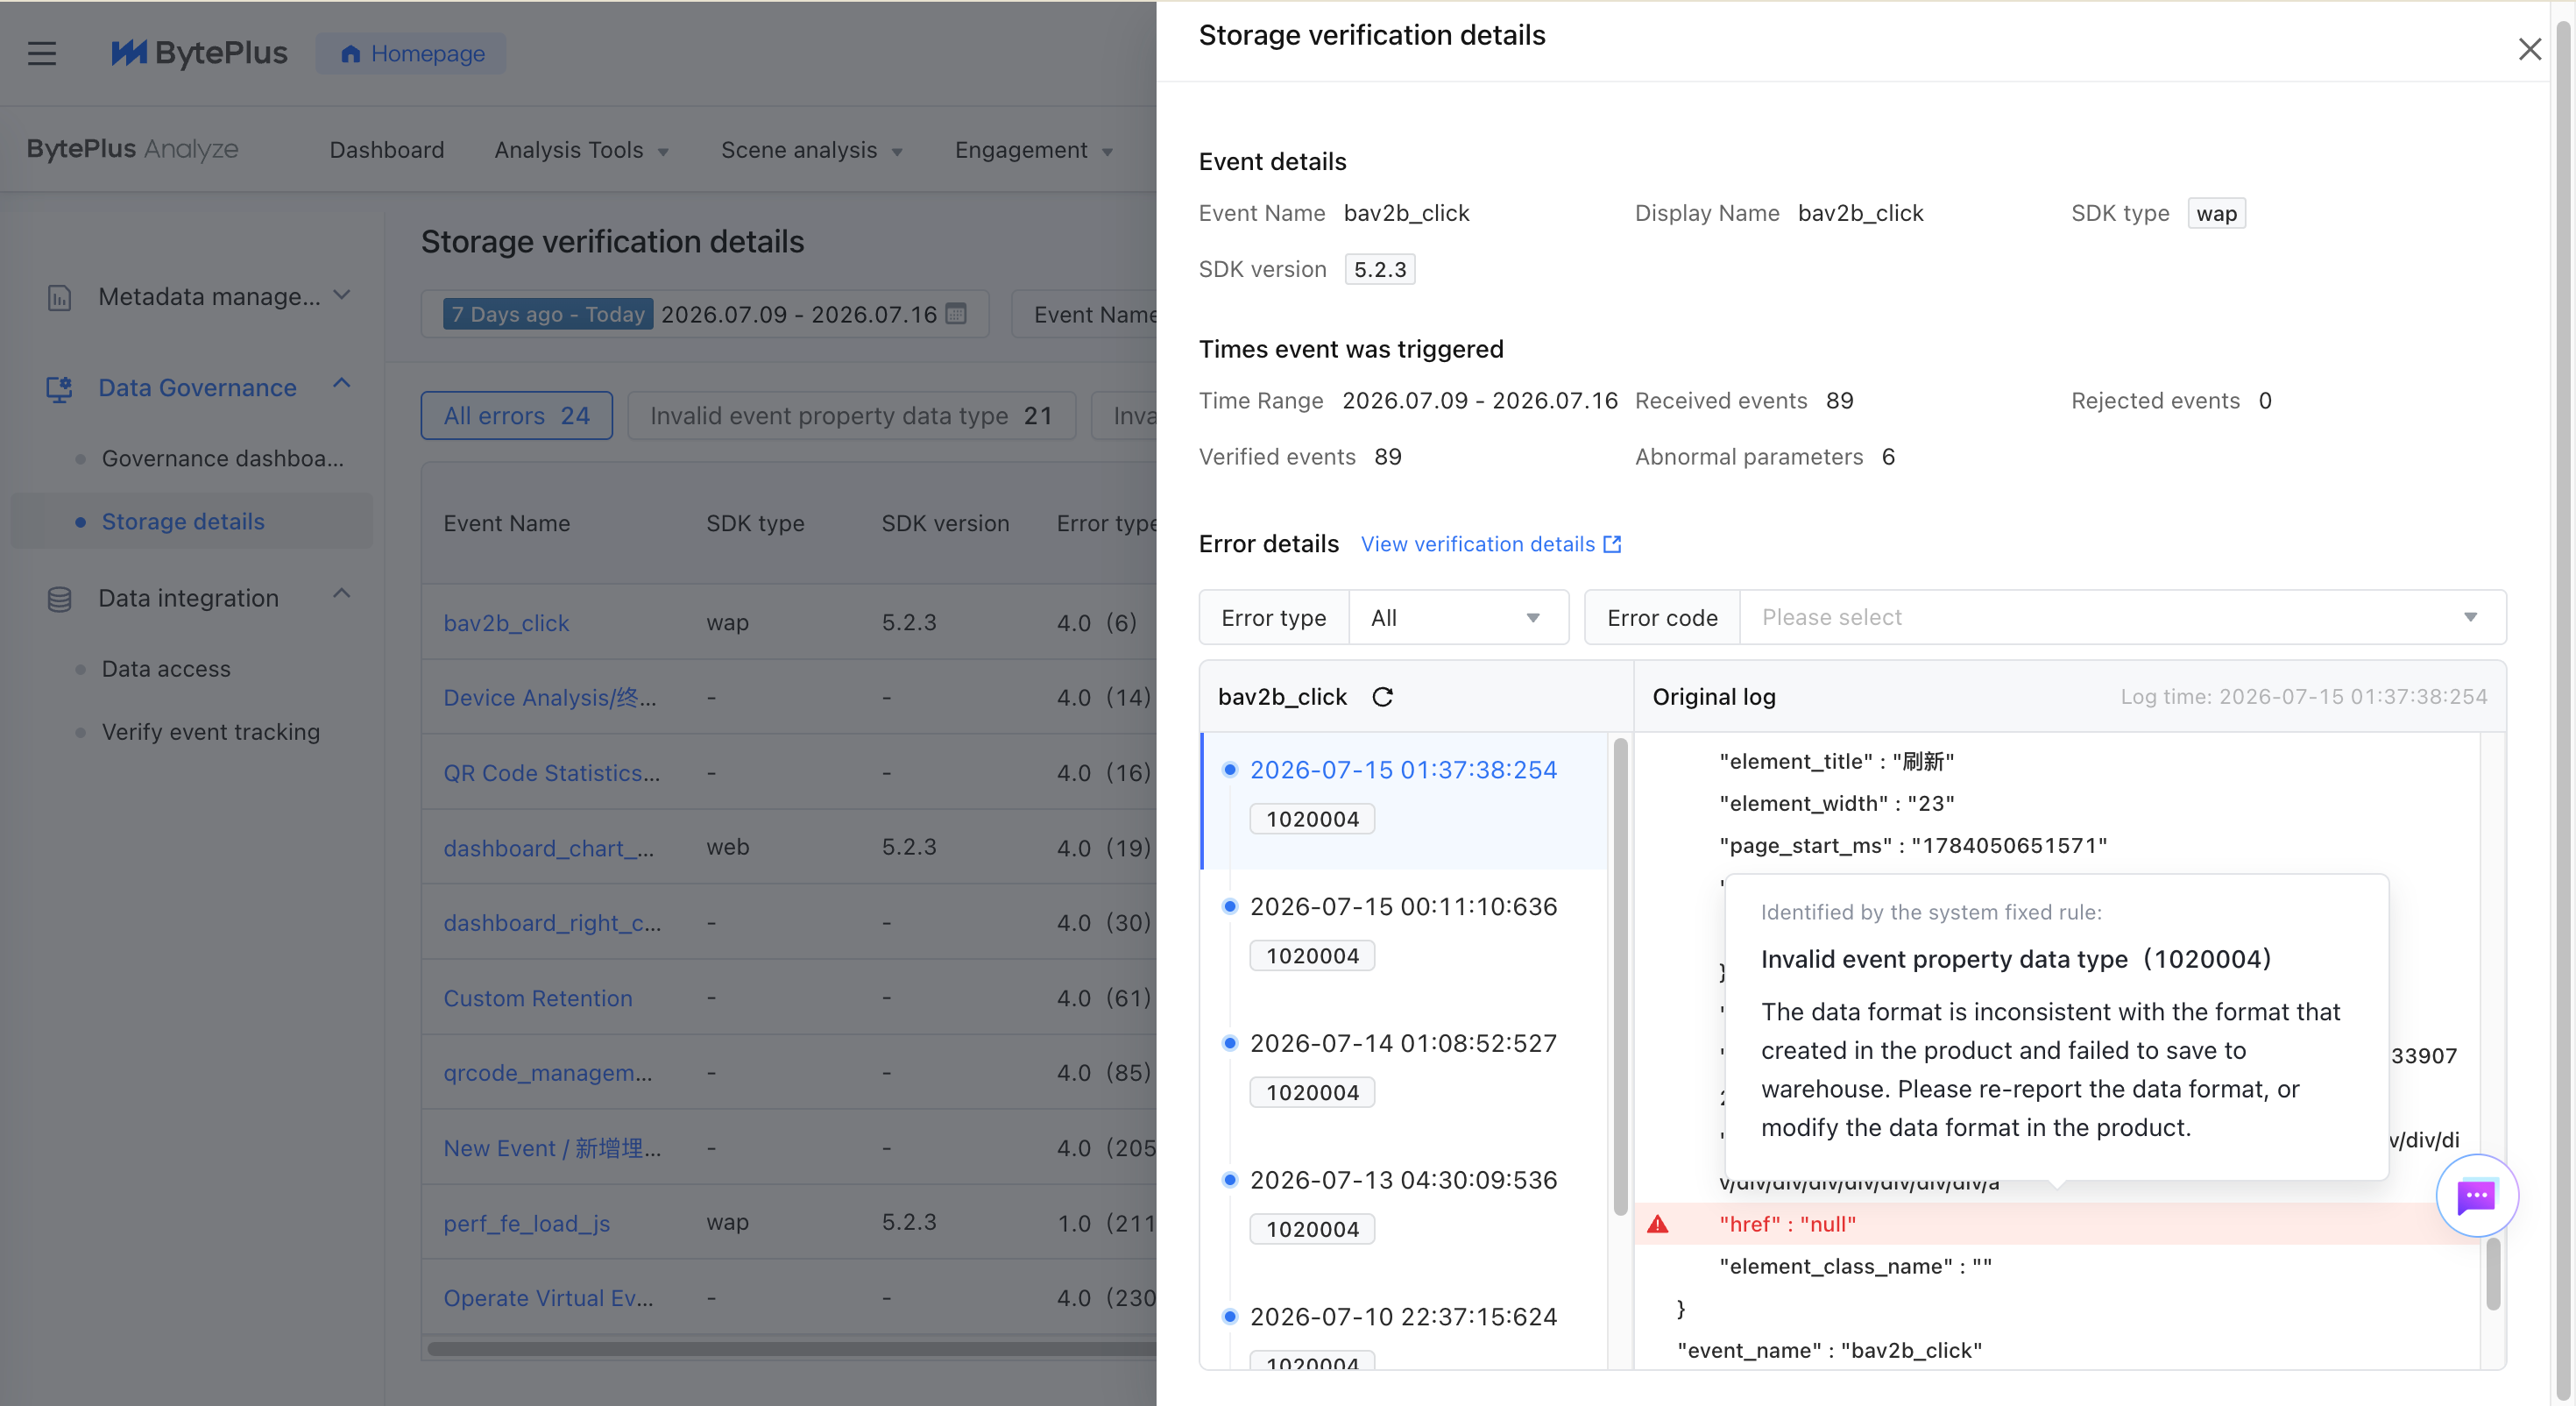
Task: Refresh the bav2b_click log list
Action: click(1383, 698)
